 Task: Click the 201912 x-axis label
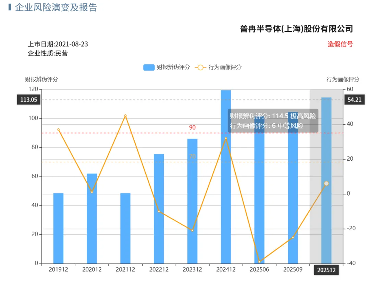[58, 269]
